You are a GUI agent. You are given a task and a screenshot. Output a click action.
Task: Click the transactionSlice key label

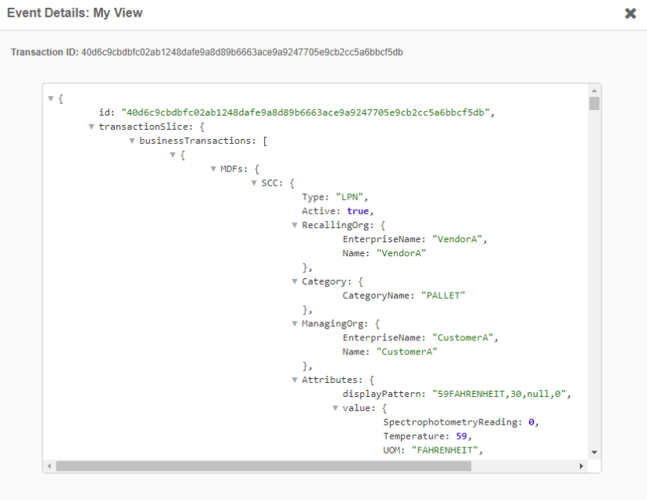tap(145, 127)
